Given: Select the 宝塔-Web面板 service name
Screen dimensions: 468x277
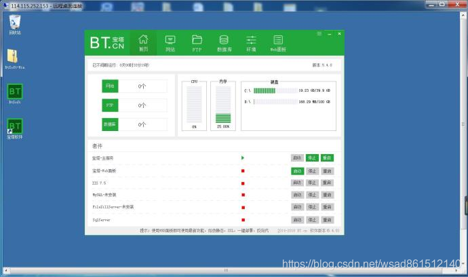Looking at the screenshot, I should click(104, 171).
